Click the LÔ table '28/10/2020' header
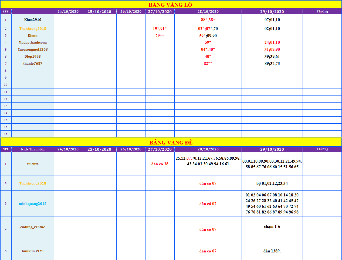342x260 pixels. pos(208,12)
